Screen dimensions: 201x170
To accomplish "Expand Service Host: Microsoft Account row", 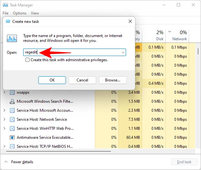I will [x=5, y=110].
